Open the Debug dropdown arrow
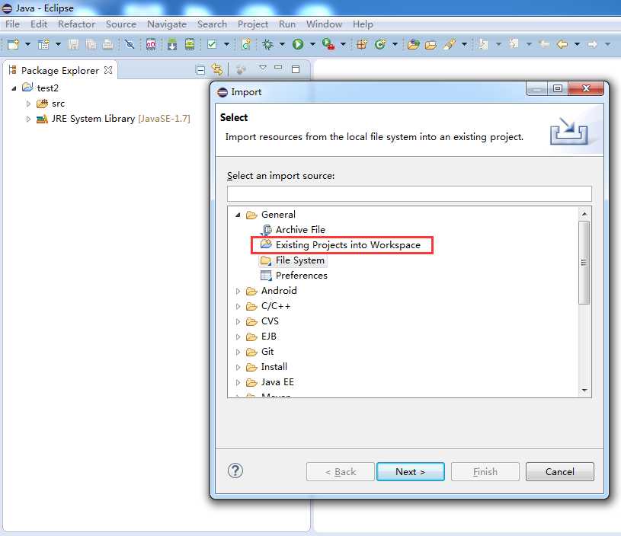The height and width of the screenshot is (536, 621). coord(282,44)
